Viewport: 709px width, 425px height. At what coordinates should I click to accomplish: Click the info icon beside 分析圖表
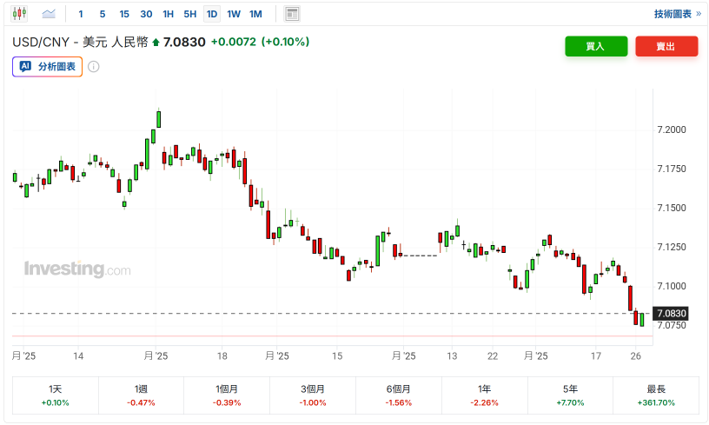(x=94, y=66)
